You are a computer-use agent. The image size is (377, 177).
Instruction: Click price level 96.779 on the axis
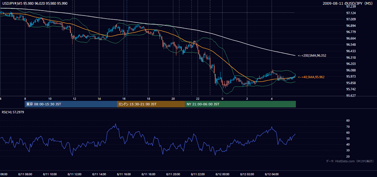pos(351,32)
